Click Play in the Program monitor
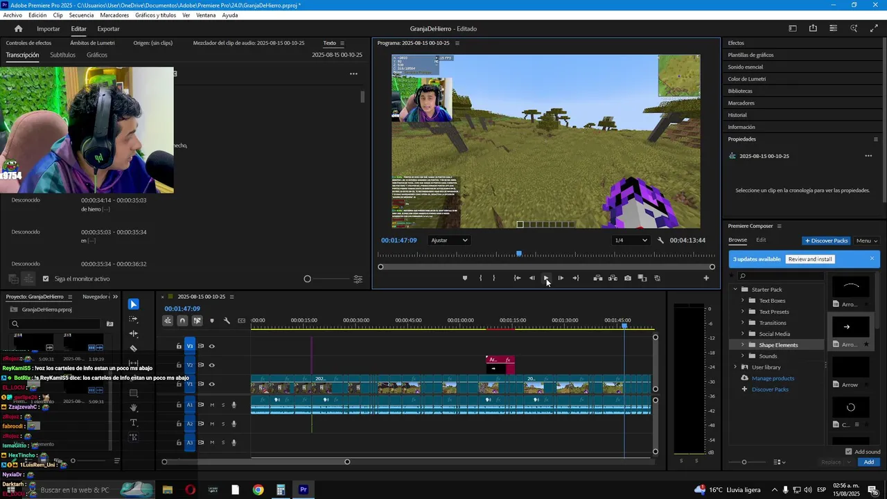This screenshot has width=887, height=499. [545, 278]
